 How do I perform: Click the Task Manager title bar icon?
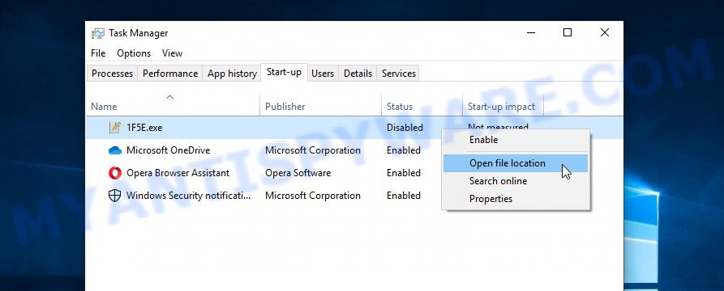coord(98,33)
